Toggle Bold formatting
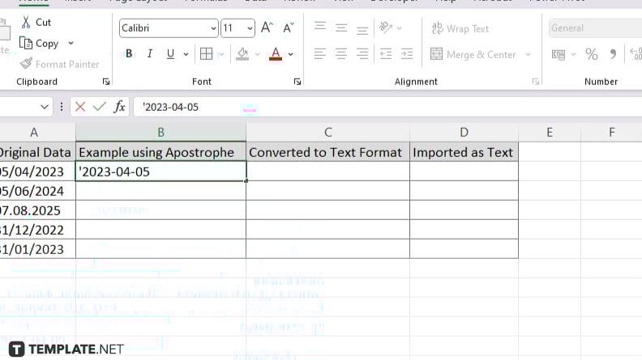This screenshot has width=642, height=360. coord(129,54)
